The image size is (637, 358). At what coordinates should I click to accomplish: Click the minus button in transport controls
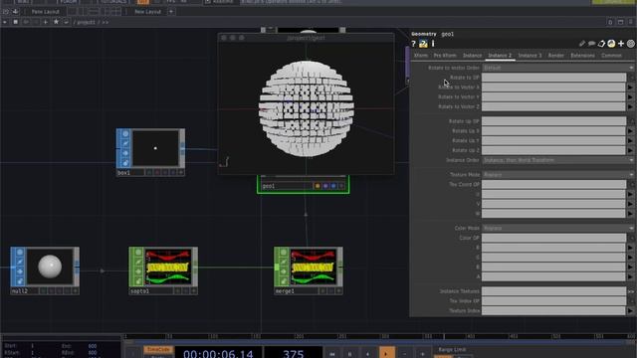click(x=405, y=354)
